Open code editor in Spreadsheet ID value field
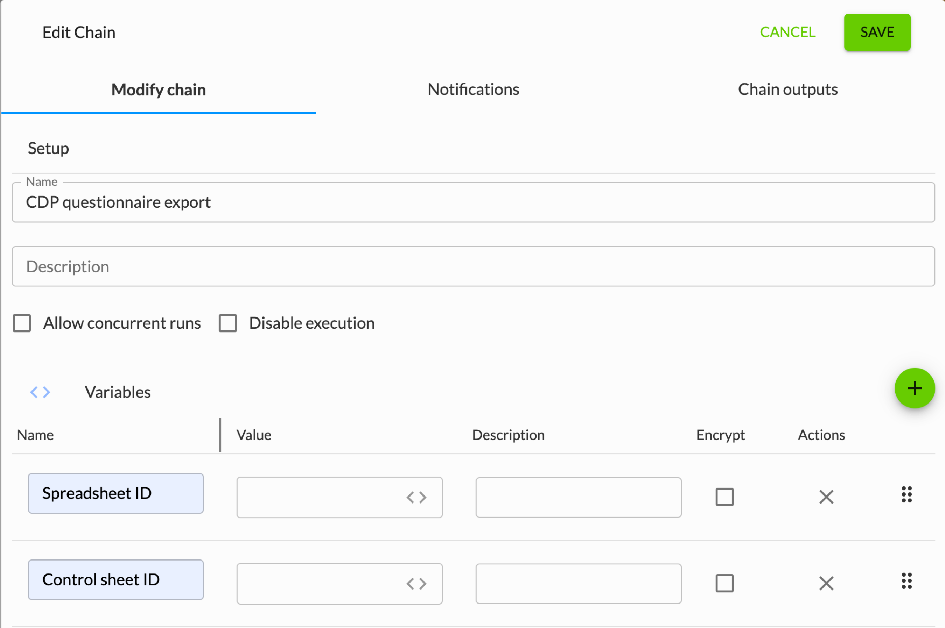Viewport: 945px width, 628px height. click(x=416, y=497)
